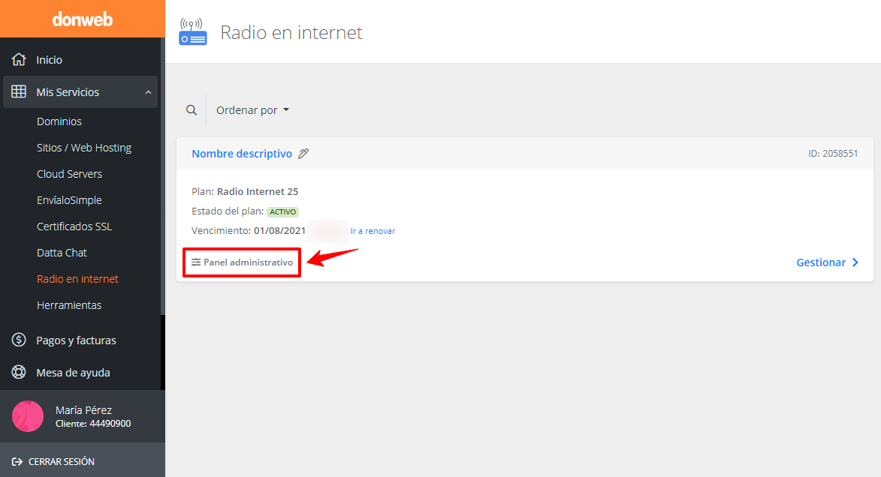Select EnvíaloSimple in sidebar

point(70,200)
